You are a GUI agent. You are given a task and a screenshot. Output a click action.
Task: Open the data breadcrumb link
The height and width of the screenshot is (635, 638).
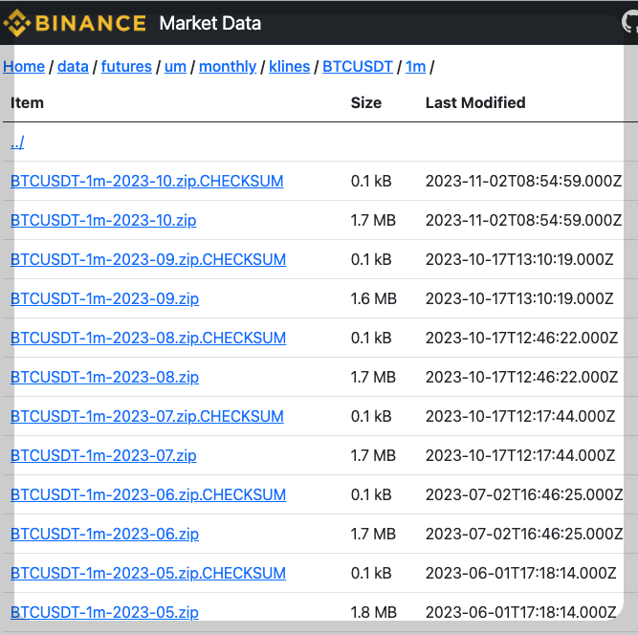(73, 66)
